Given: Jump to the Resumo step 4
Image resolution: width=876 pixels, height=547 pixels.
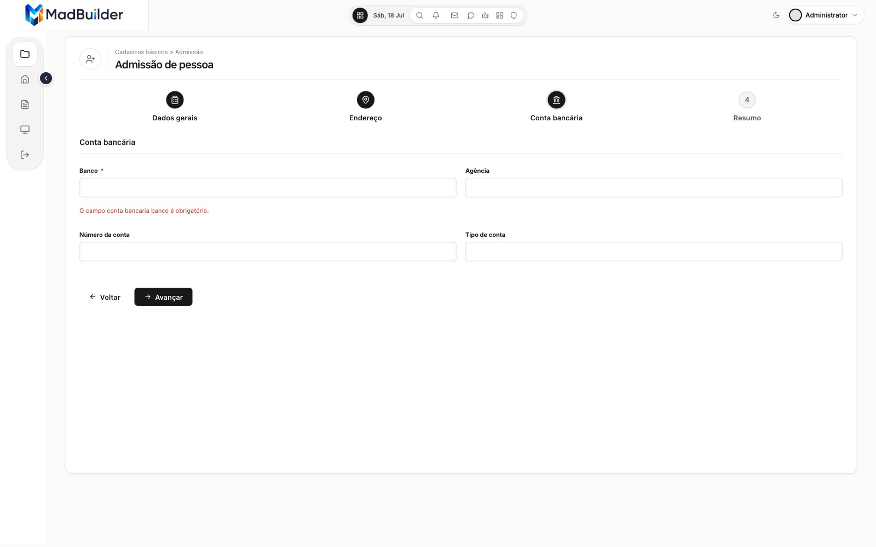Looking at the screenshot, I should pos(747,107).
